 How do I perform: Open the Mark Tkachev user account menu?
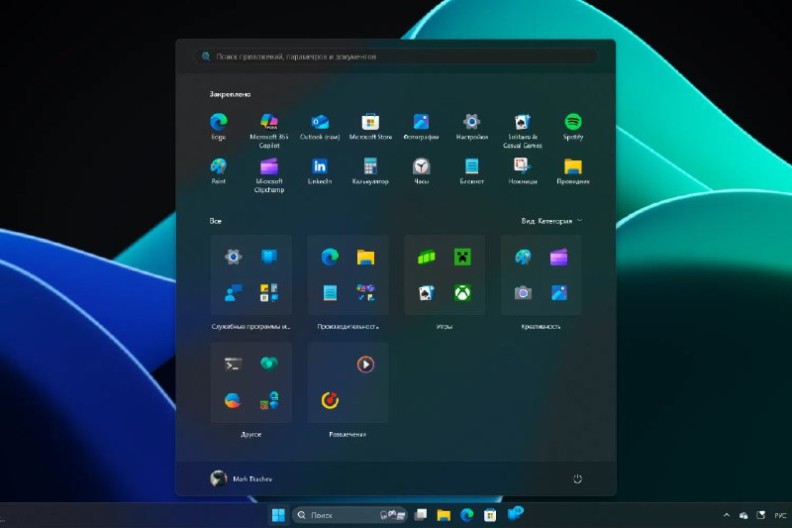click(x=242, y=478)
